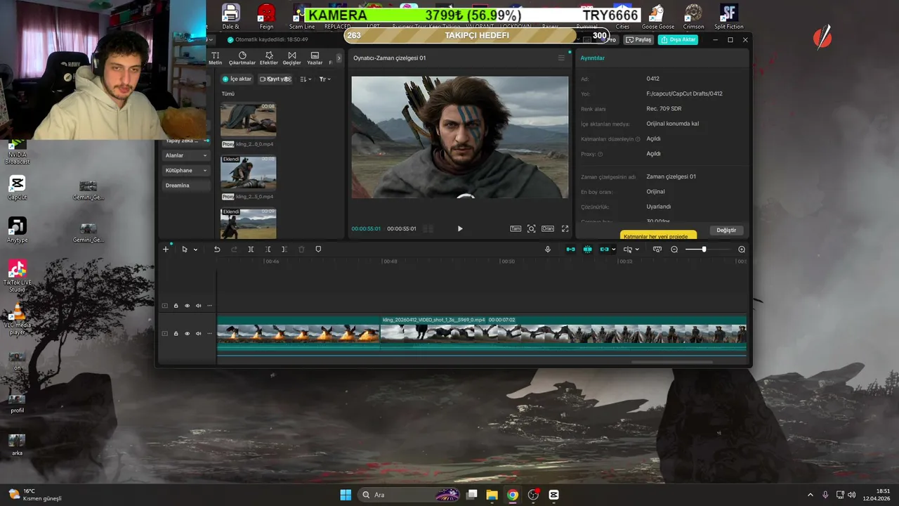The height and width of the screenshot is (506, 899).
Task: Open the media sort order dropdown
Action: pos(306,79)
